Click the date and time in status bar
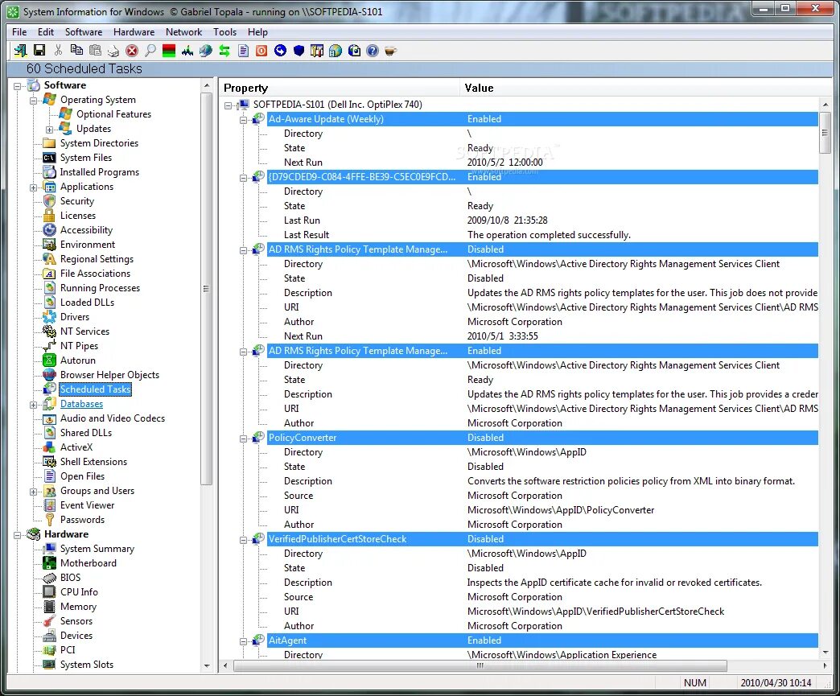Viewport: 840px width, 696px height. 776,682
